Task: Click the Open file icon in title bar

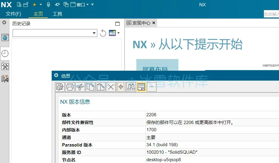Action: pos(26,4)
